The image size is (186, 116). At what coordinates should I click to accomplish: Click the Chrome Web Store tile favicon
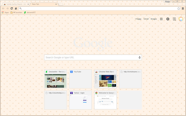(x=96, y=72)
